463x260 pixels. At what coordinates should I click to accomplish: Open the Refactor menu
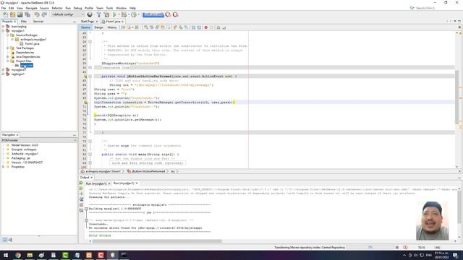click(x=57, y=8)
